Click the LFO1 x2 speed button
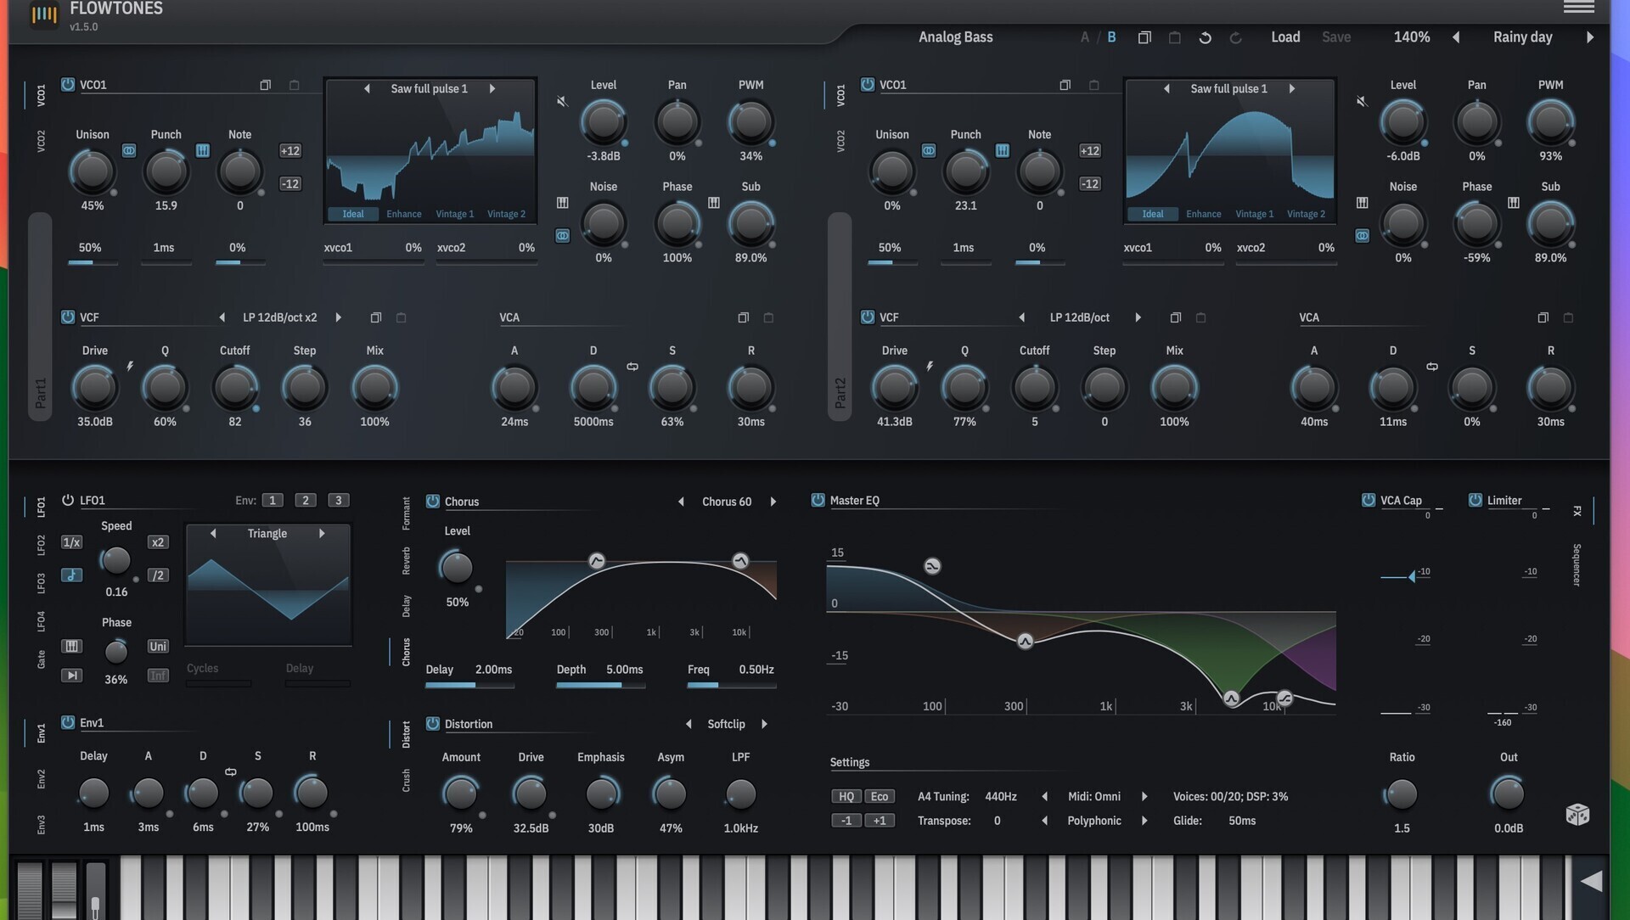This screenshot has width=1630, height=920. [158, 543]
